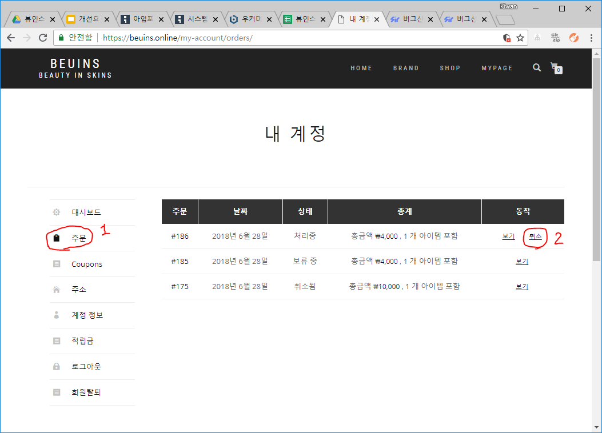Viewport: 602px width, 433px height.
Task: Click the bag icon next to 주문
Action: click(x=57, y=238)
